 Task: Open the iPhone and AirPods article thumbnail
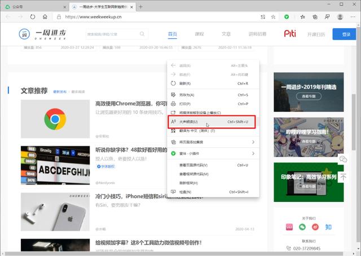[55, 212]
